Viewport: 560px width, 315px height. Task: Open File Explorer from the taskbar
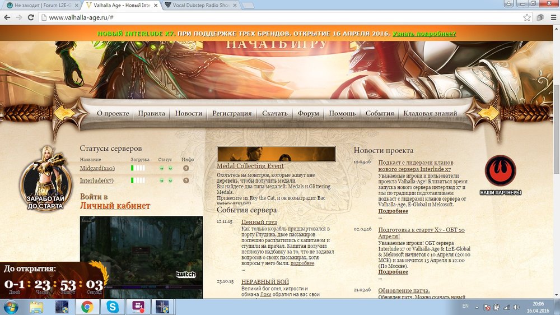tap(37, 307)
